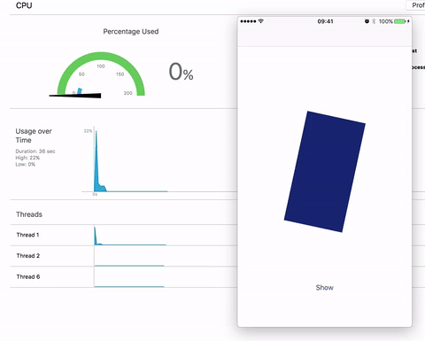
Task: Select the Thread 1 row
Action: [x=123, y=235]
